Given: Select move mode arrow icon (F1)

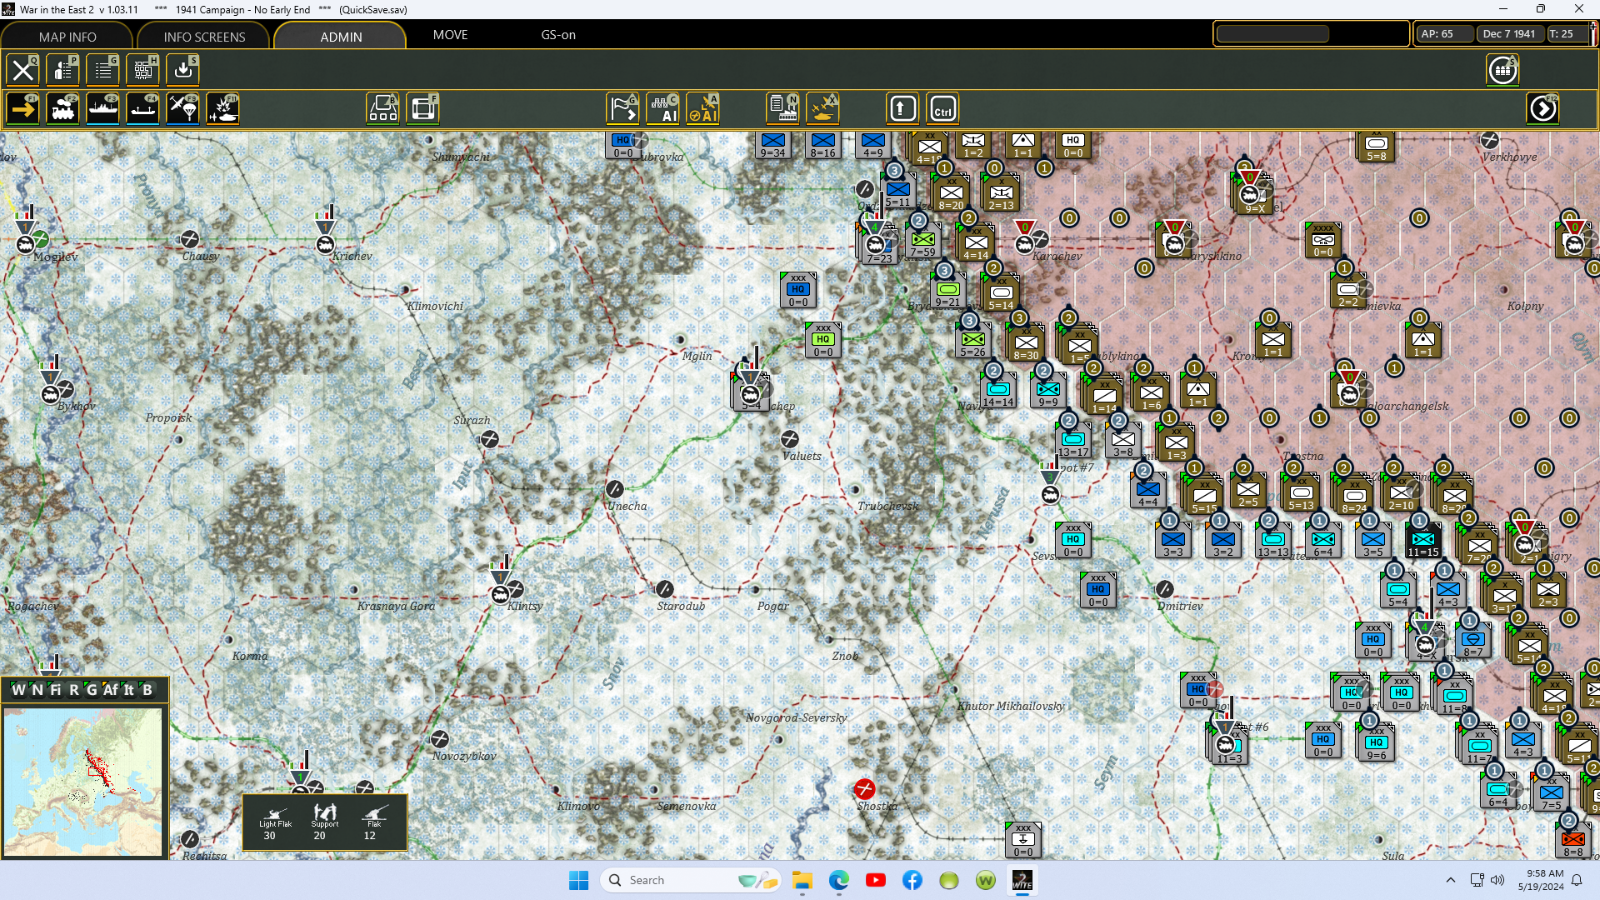Looking at the screenshot, I should pos(22,109).
